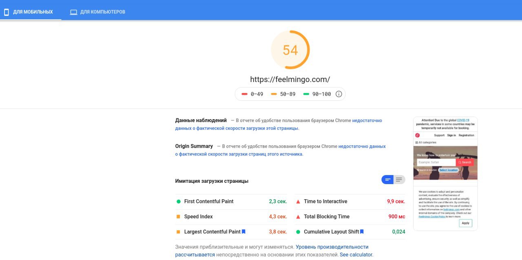This screenshot has width=522, height=260.
Task: Open the Уровень производительности рассчитывается link
Action: point(272,251)
